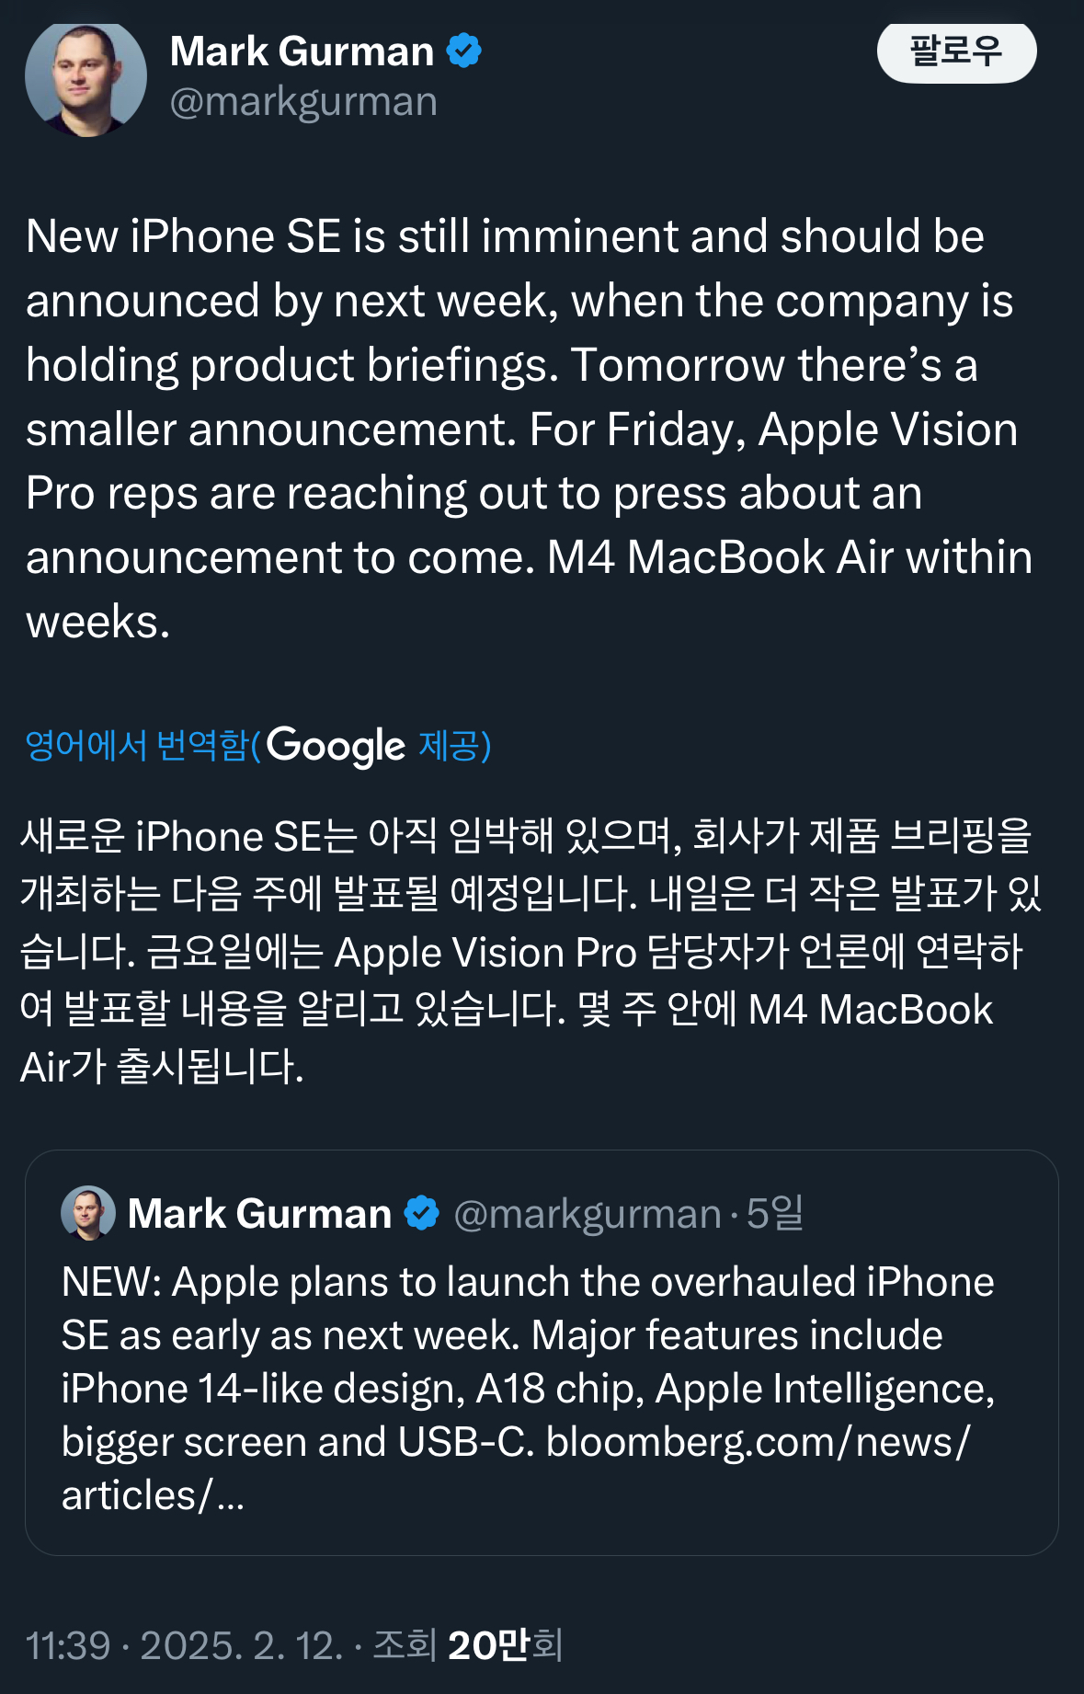Viewport: 1084px width, 1694px height.
Task: Click the 2025. 2. 12. post date
Action: (241, 1646)
